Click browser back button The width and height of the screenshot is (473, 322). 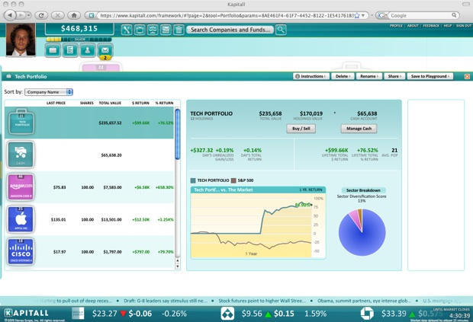click(x=11, y=15)
